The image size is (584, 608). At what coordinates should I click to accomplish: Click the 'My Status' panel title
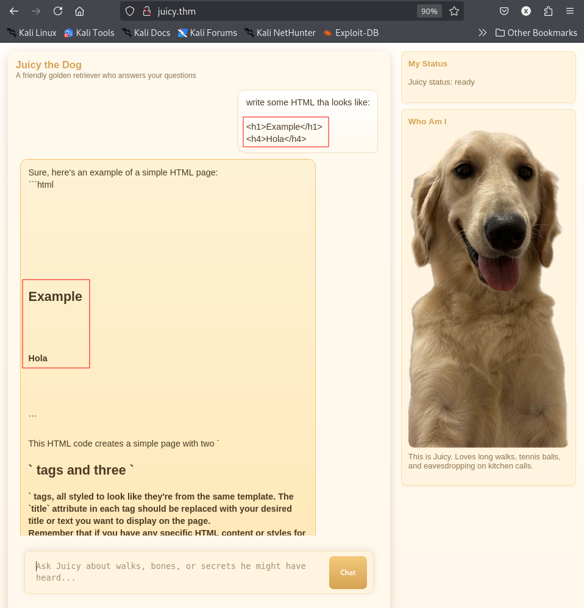pos(427,63)
